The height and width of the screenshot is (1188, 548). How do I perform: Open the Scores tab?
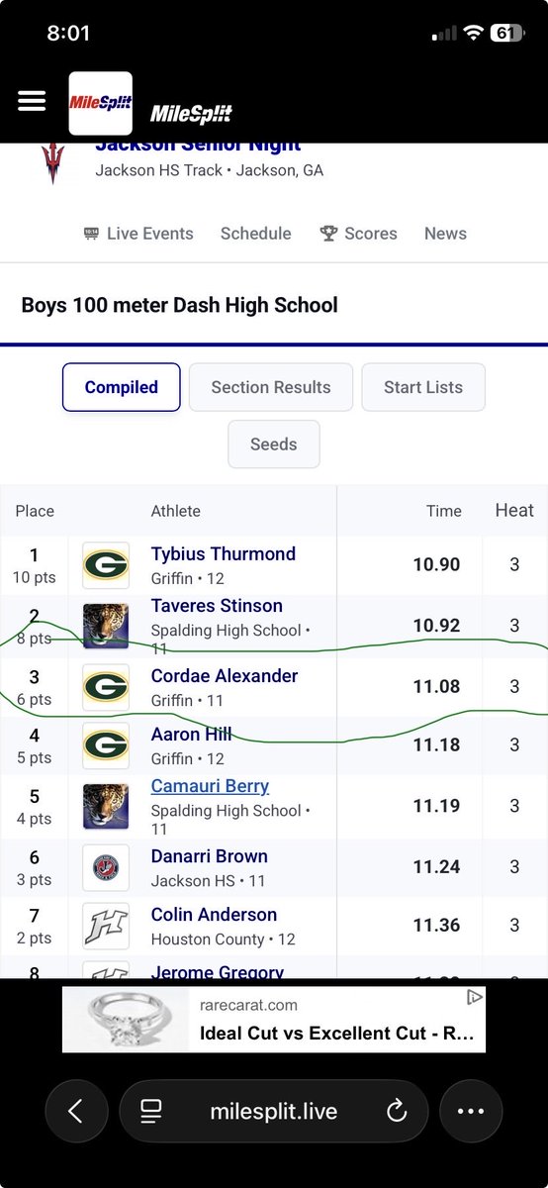[x=358, y=234]
